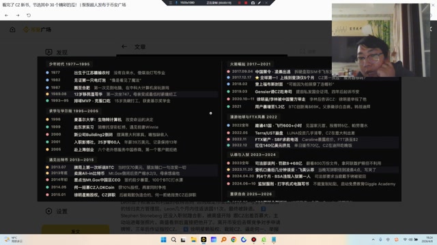Image resolution: width=437 pixels, height=245 pixels.
Task: Open the blue G browser icon on taskbar
Action: tap(244, 240)
